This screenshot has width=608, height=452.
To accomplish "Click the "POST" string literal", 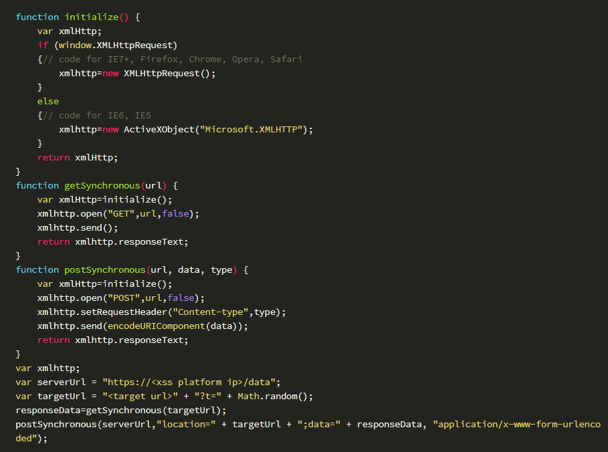I will tap(124, 298).
